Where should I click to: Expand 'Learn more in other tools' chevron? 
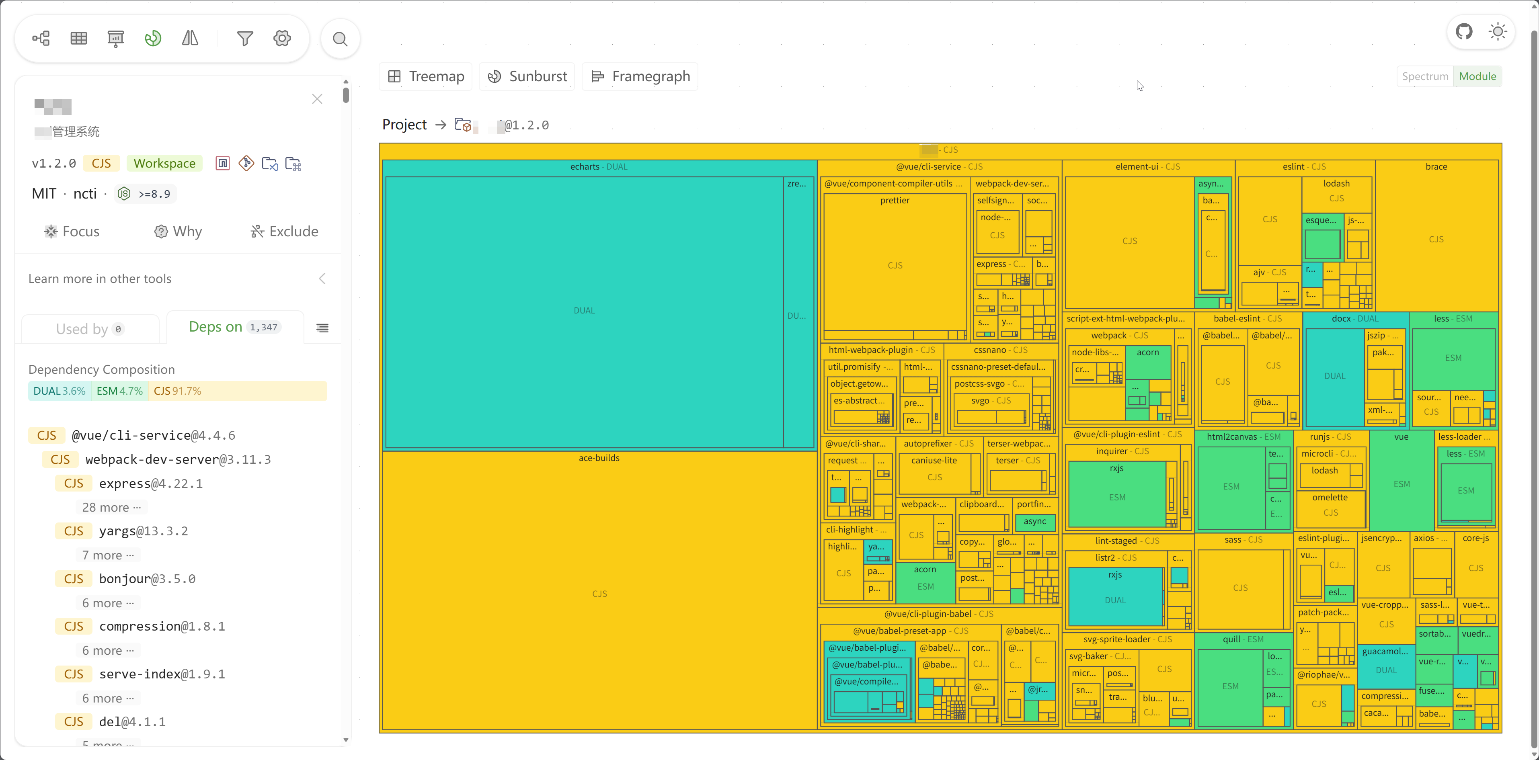[322, 279]
